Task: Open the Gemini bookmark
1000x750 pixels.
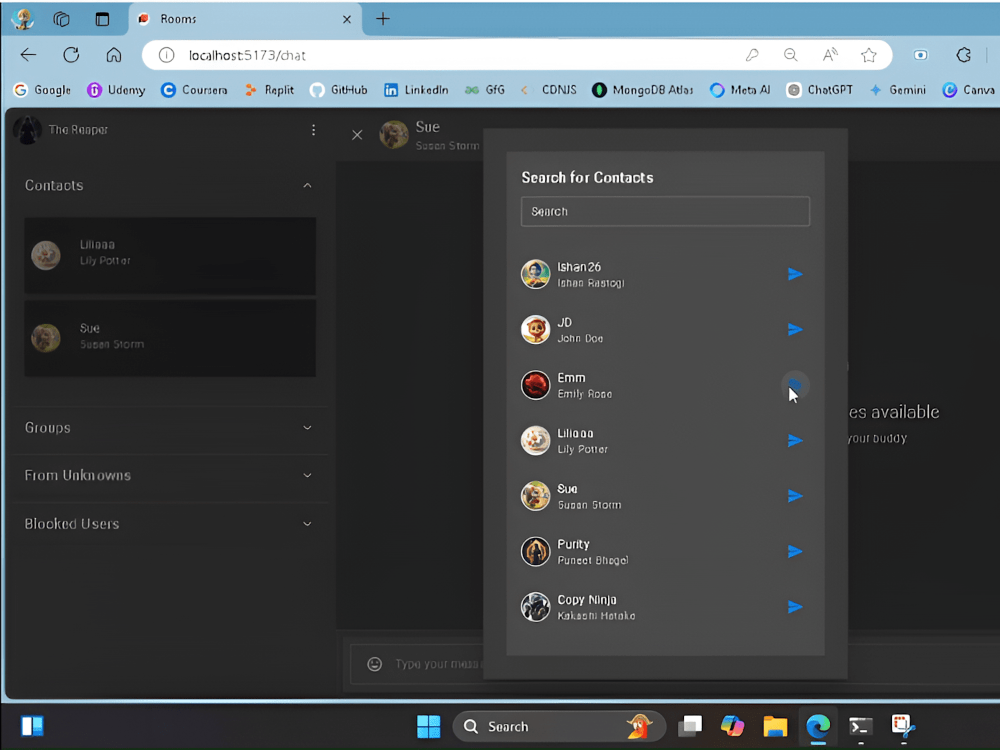Action: pos(897,90)
